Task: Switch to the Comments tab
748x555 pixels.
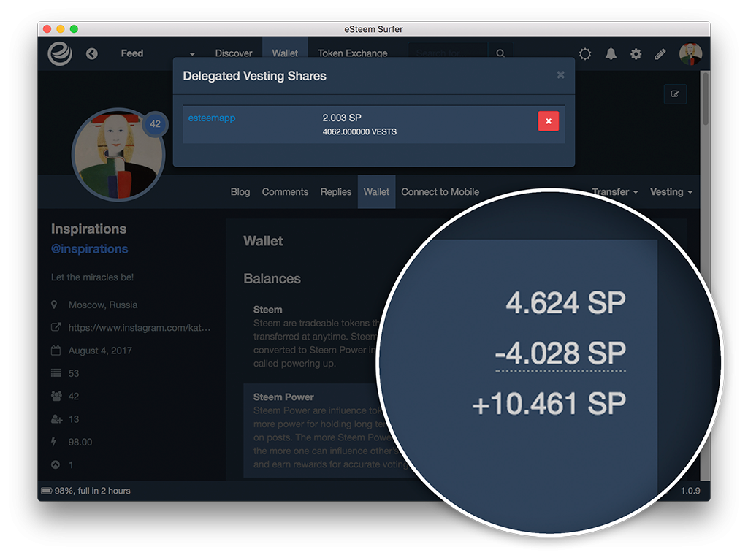Action: pyautogui.click(x=285, y=191)
